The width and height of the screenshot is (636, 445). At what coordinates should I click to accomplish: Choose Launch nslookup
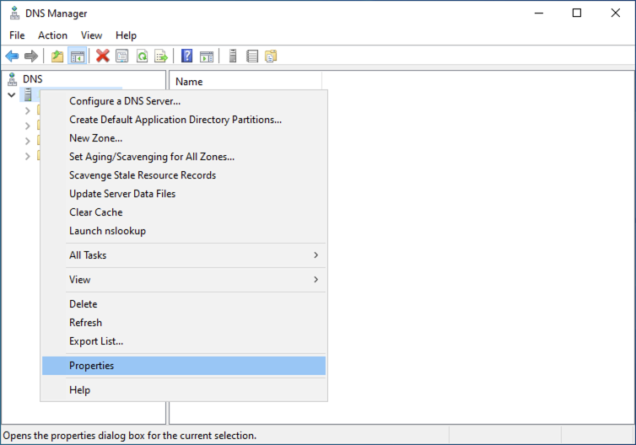184,231
